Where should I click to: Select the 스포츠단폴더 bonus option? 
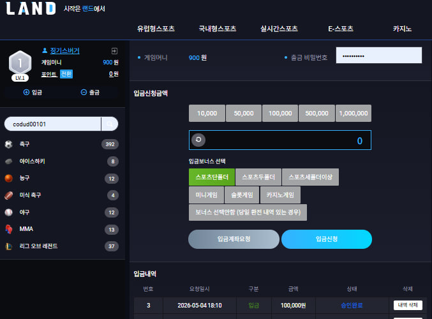click(x=212, y=177)
